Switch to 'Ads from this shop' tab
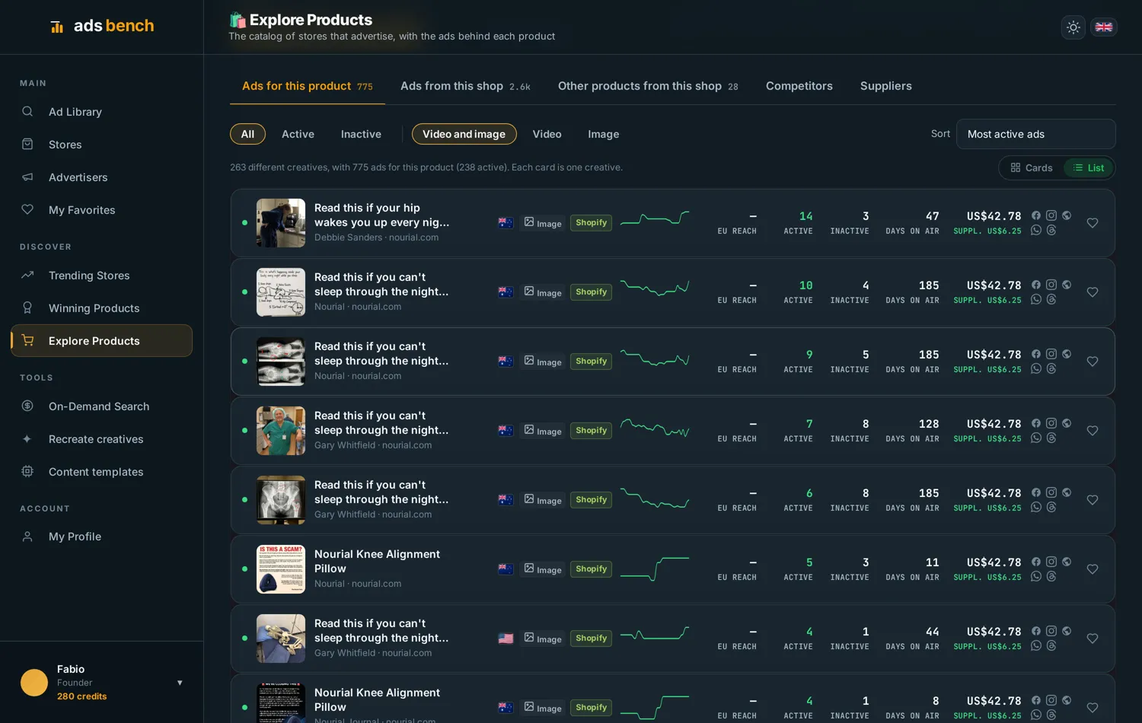Viewport: 1142px width, 723px height. click(x=465, y=86)
